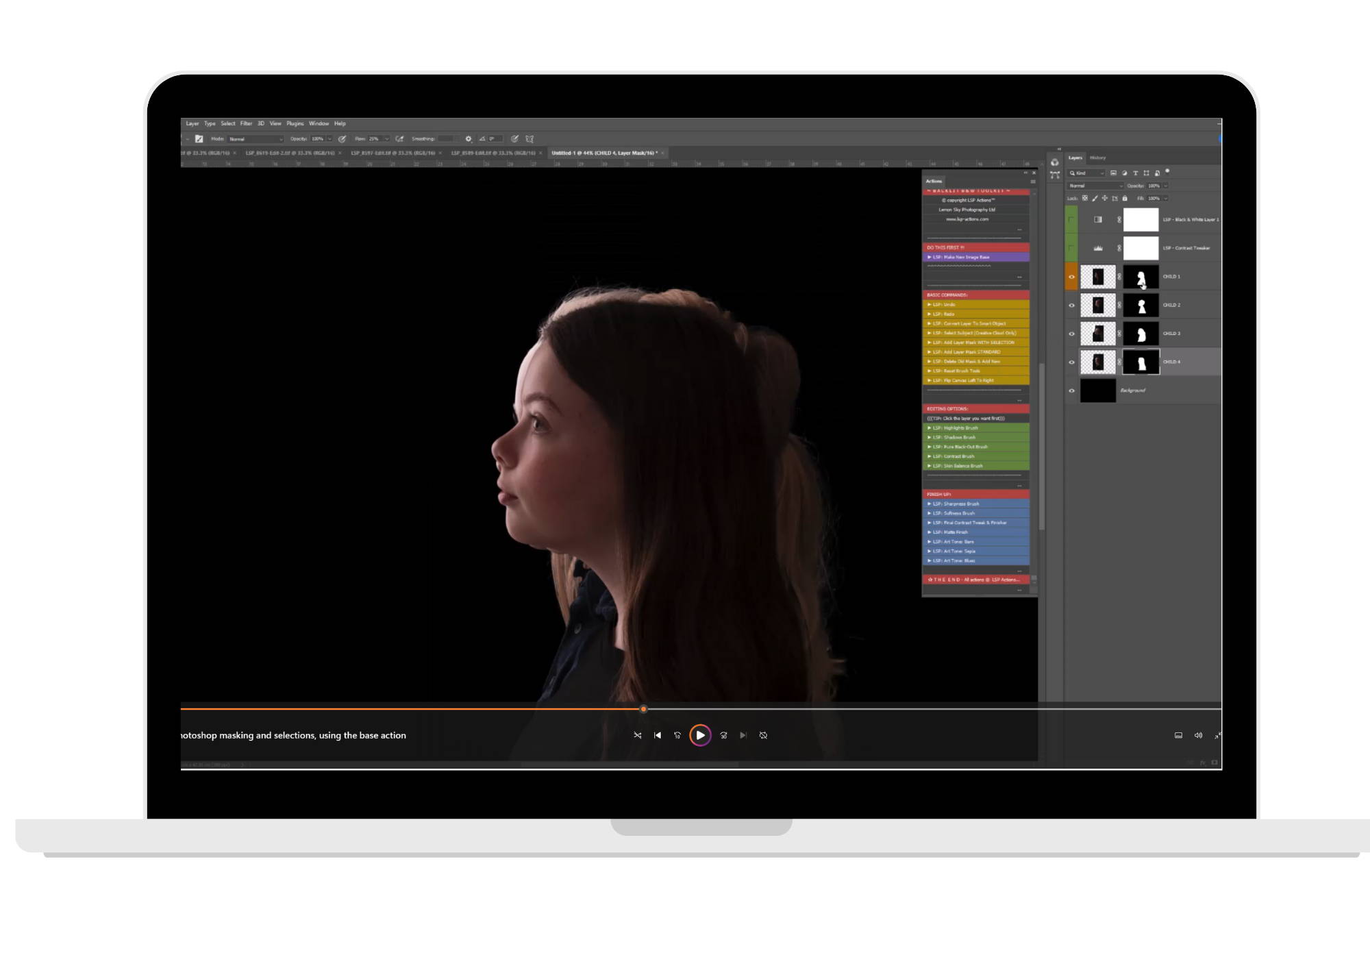Toggle the layer filter on/off switch
Screen dimensions: 1370x979
tap(1167, 172)
